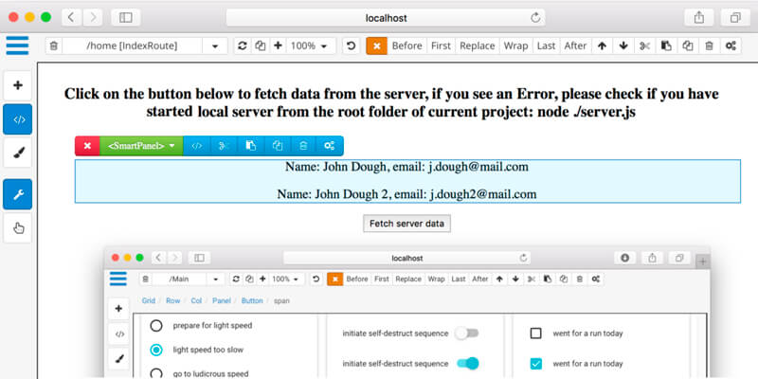The image size is (758, 379).
Task: Click the scissors icon on the SmartPanel toolbar
Action: 224,146
